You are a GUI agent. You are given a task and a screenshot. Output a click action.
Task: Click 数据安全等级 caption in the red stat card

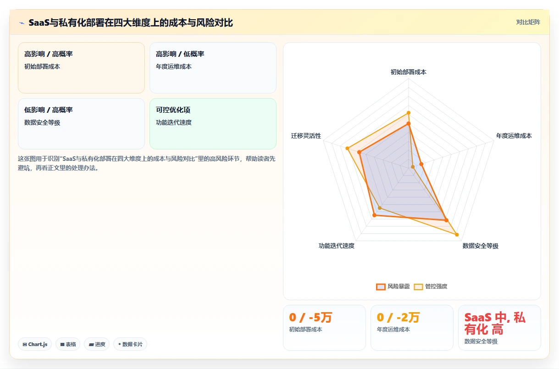coord(481,341)
